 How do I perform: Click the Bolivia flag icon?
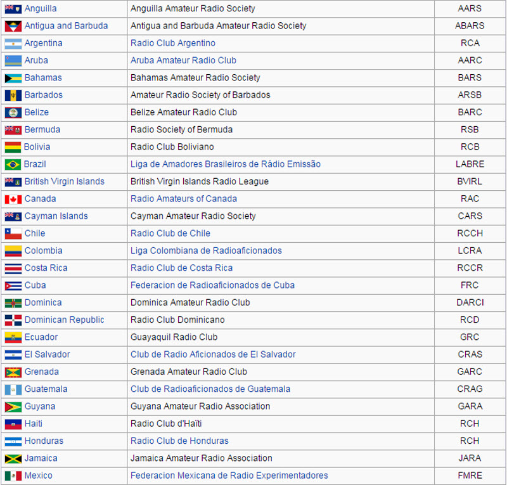[x=13, y=147]
